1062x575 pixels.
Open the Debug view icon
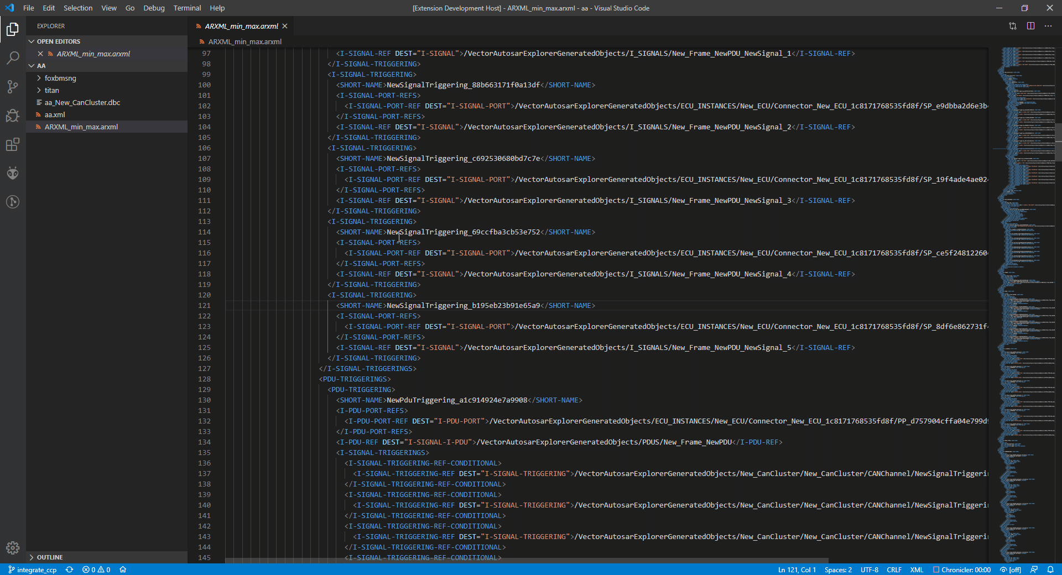13,116
